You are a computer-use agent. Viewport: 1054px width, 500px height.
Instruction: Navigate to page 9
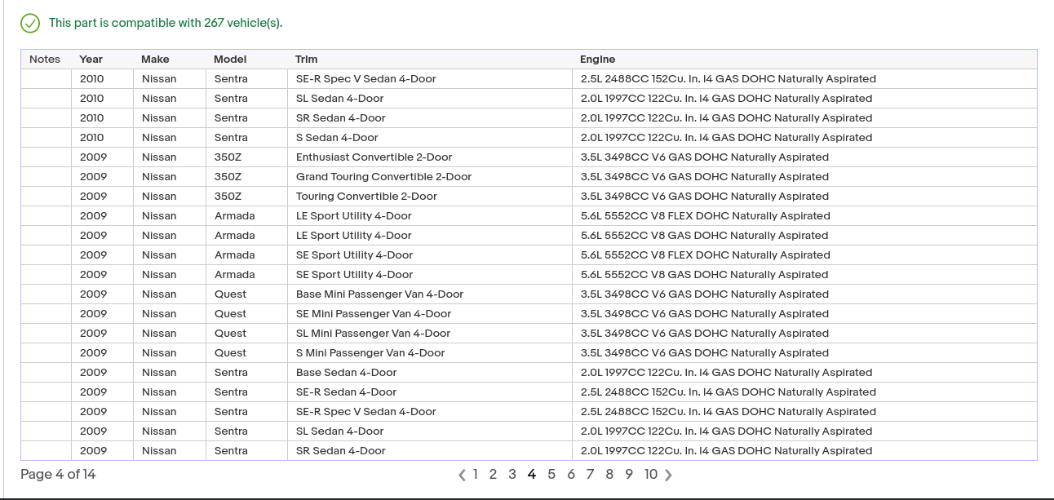coord(629,475)
